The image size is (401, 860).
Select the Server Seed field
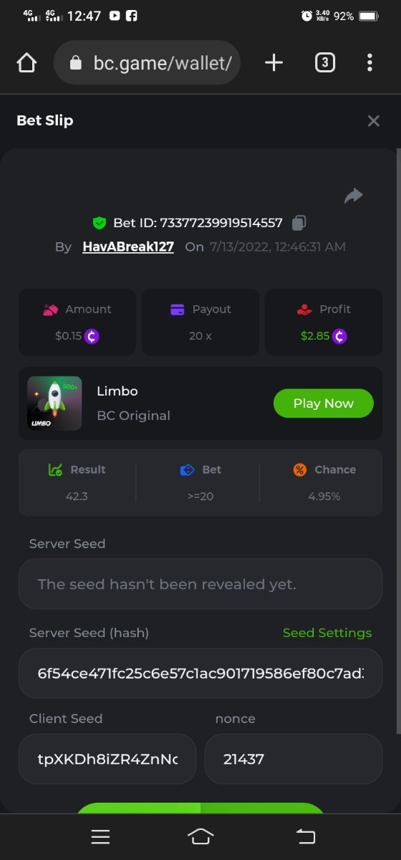pyautogui.click(x=200, y=584)
